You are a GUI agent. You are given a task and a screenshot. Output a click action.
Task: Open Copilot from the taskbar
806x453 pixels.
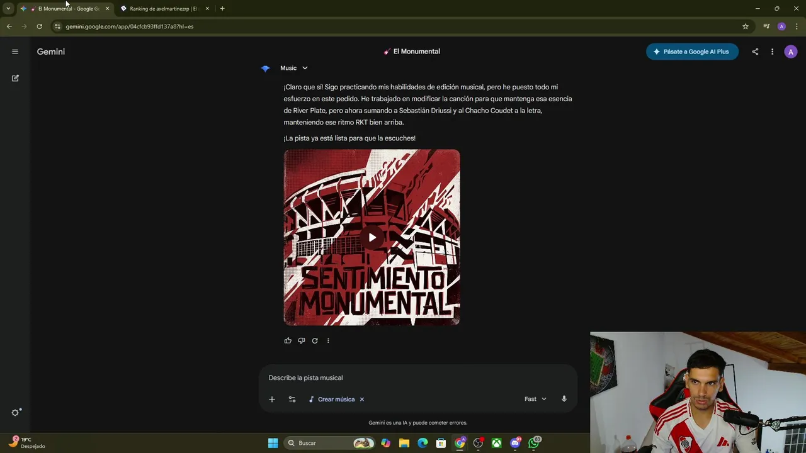point(385,443)
